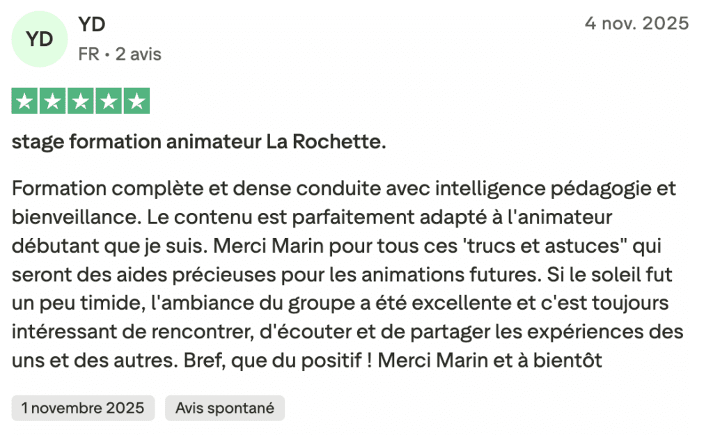Screen dimensions: 713x435
Task: Click the "4 nov. 2025" publication date
Action: pyautogui.click(x=636, y=24)
